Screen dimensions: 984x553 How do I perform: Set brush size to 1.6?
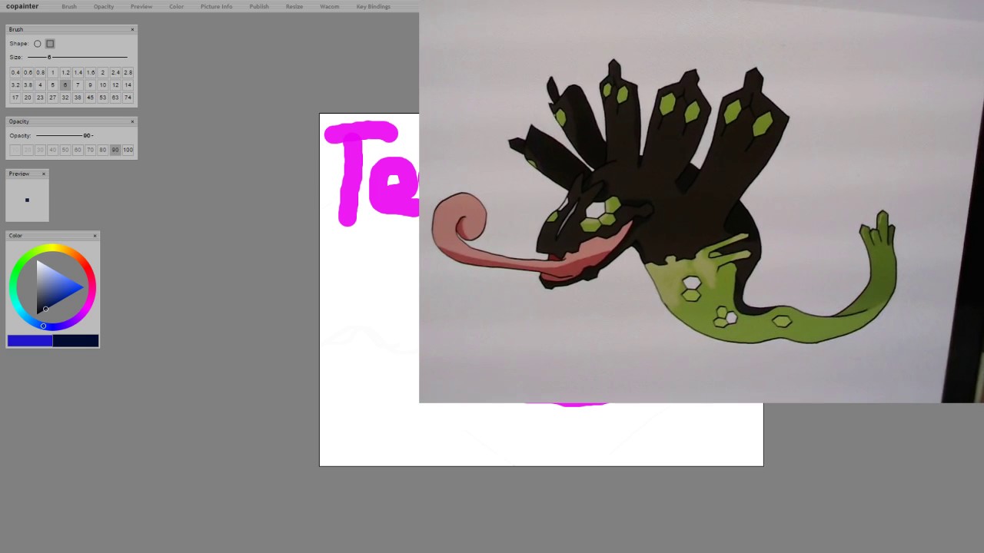tap(90, 73)
